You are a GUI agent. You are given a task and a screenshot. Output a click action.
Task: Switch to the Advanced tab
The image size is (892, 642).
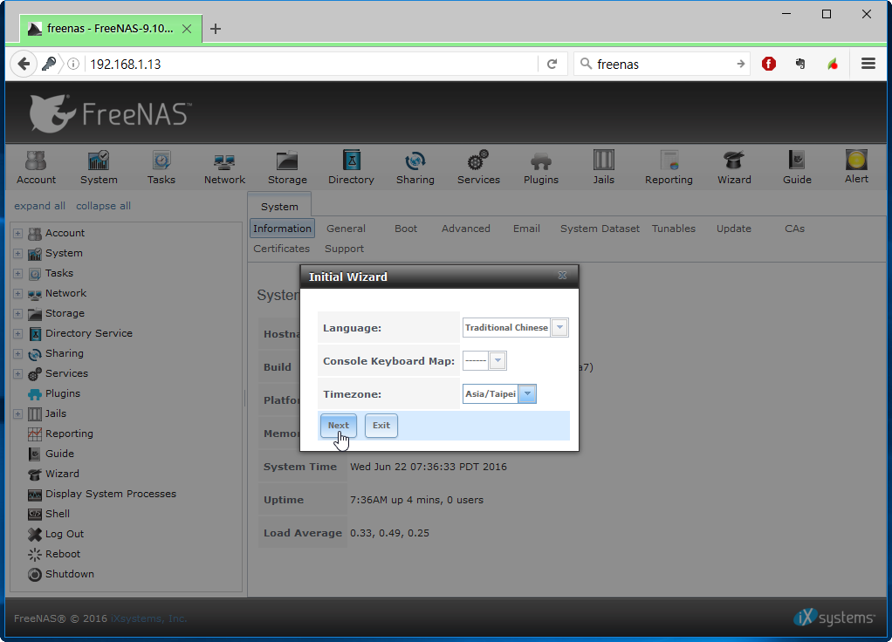point(466,229)
